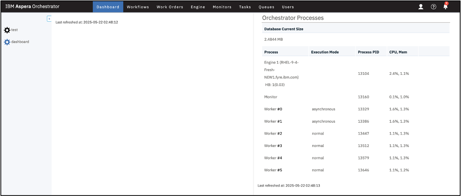The height and width of the screenshot is (196, 461).
Task: Open the user profile icon
Action: click(421, 7)
